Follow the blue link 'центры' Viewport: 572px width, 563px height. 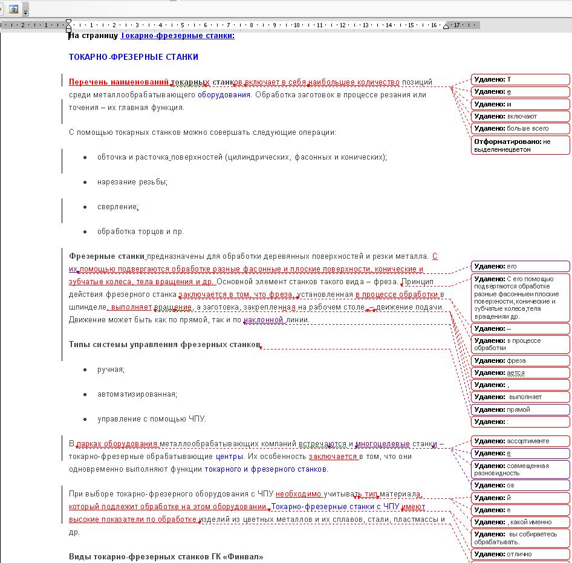point(229,457)
